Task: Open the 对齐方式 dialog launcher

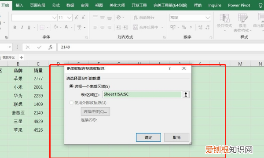Action: [165, 37]
